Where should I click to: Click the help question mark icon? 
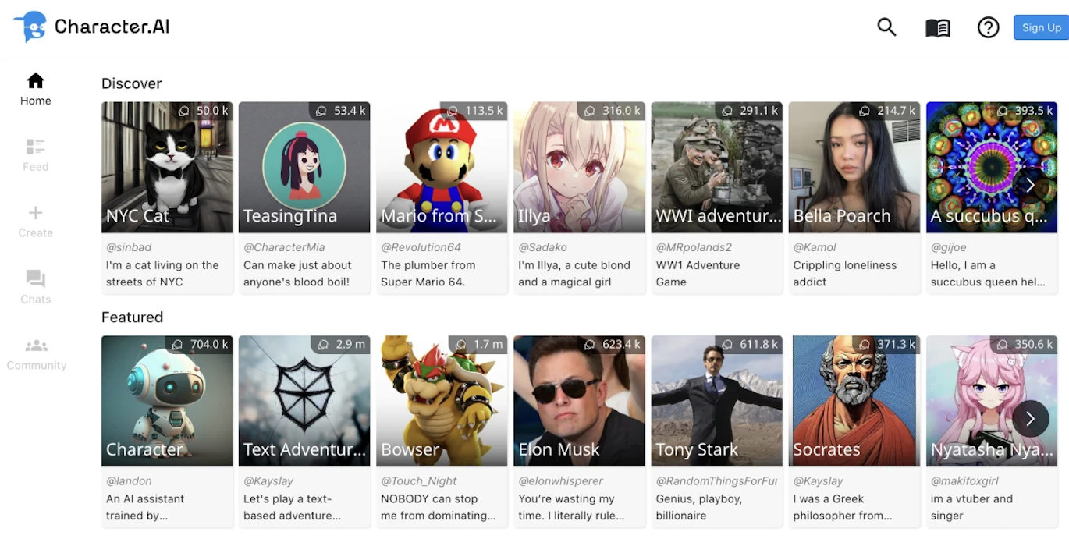tap(989, 28)
